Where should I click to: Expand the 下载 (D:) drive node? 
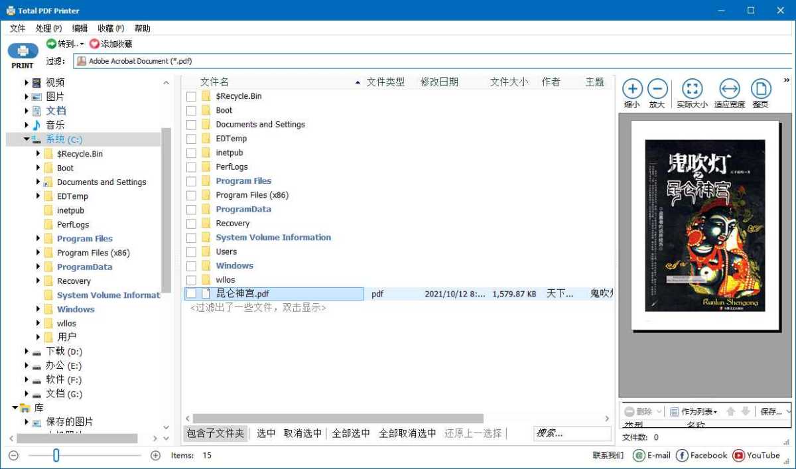tap(27, 352)
